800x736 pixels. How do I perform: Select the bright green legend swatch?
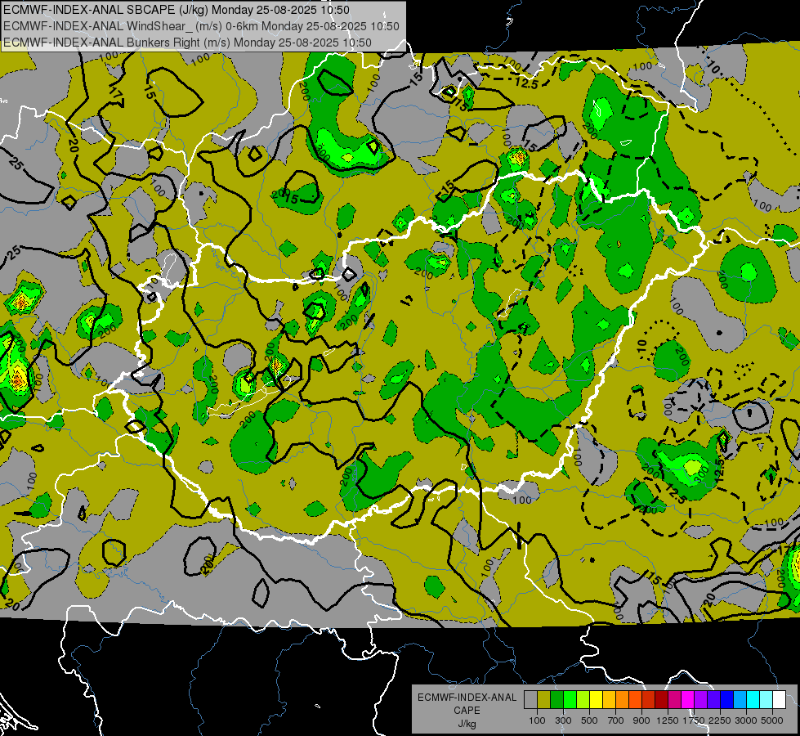tap(570, 700)
